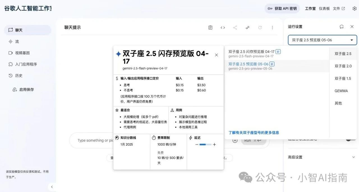Click 获取 API 密钥 button
359x192 pixels.
click(x=282, y=8)
